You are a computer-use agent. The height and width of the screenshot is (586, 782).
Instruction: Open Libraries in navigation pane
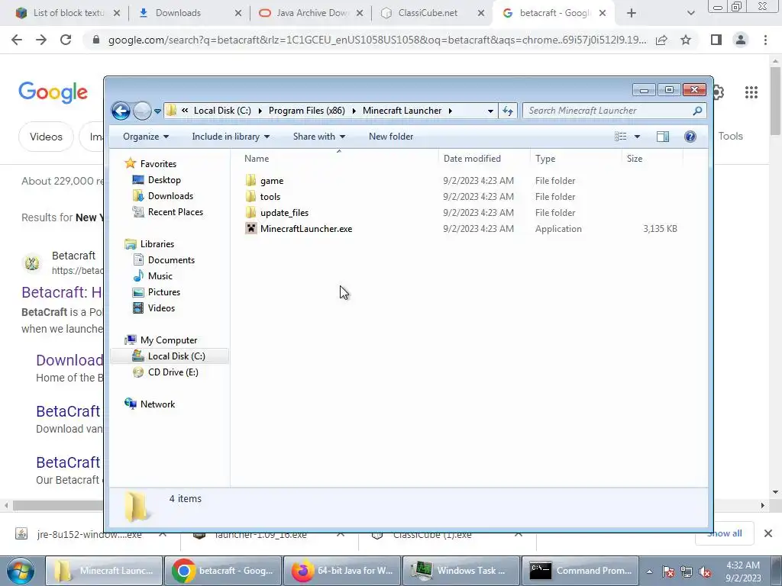(x=157, y=244)
